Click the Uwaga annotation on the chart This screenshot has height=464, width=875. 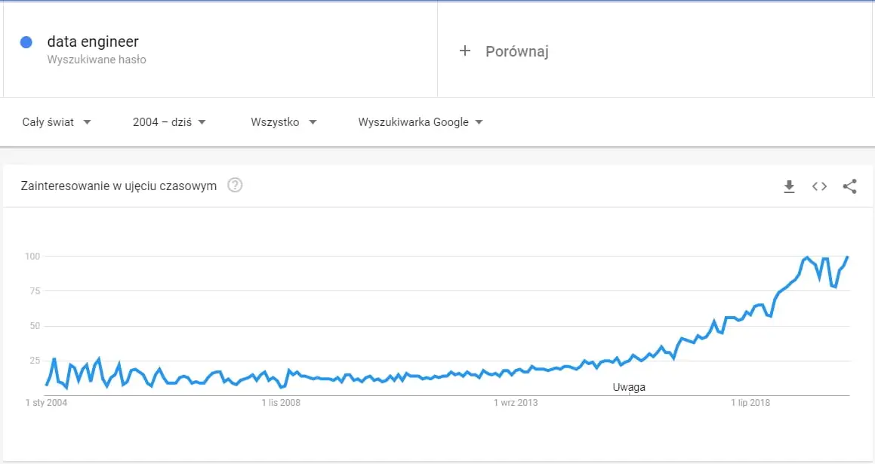pos(629,386)
